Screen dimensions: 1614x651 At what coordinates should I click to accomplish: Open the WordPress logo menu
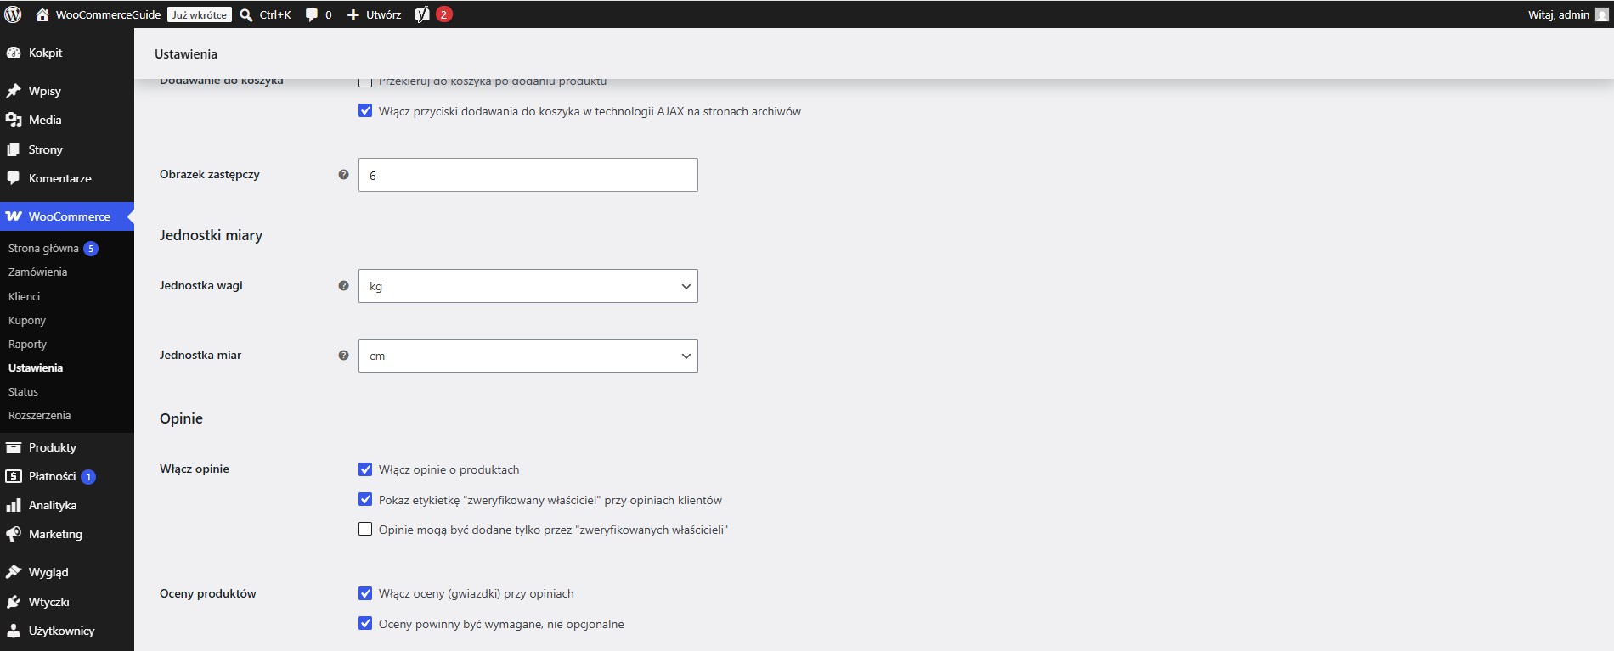tap(13, 14)
